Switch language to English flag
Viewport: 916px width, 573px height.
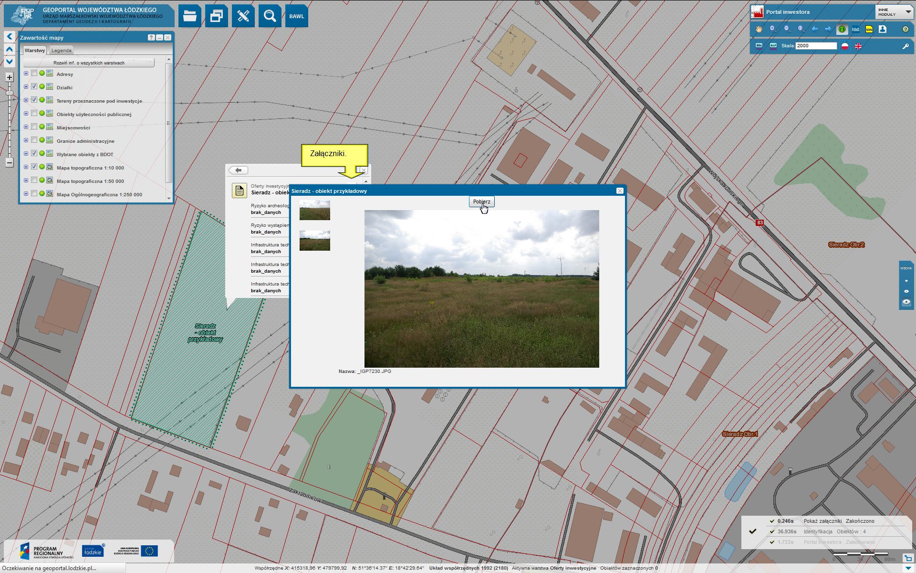[x=858, y=46]
